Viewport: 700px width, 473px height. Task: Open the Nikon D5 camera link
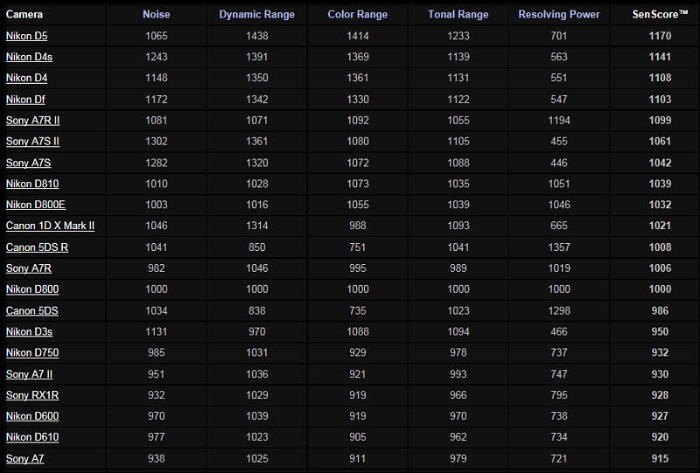coord(27,36)
